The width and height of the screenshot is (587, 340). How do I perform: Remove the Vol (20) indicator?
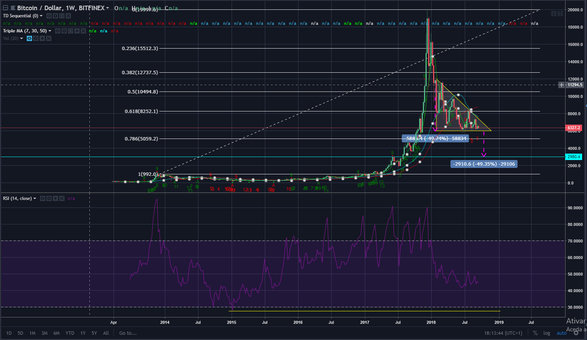(x=49, y=38)
